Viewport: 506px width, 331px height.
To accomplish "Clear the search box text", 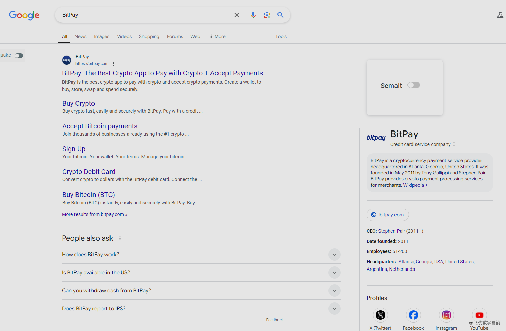I will pyautogui.click(x=237, y=15).
